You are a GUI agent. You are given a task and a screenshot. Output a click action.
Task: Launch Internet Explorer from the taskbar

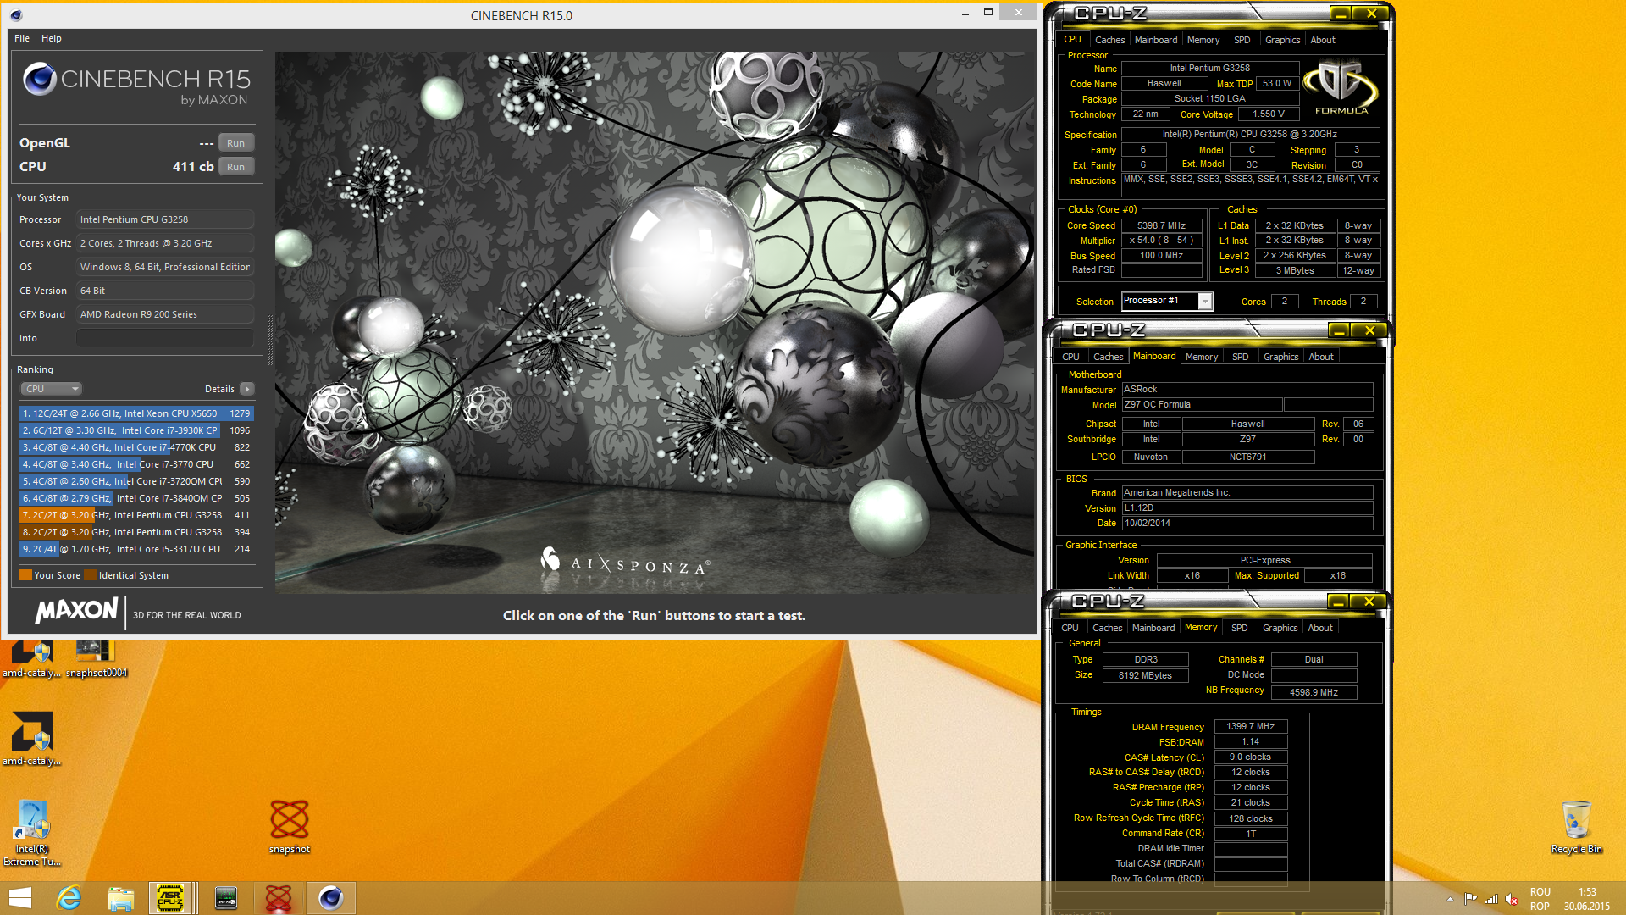pyautogui.click(x=69, y=898)
